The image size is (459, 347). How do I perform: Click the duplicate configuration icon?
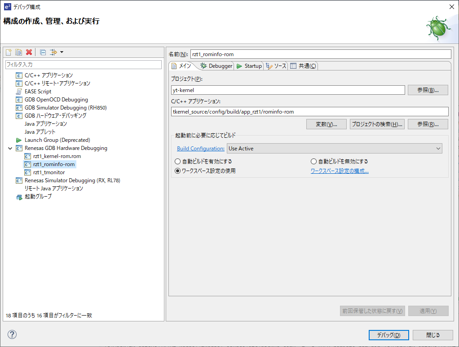click(x=19, y=53)
